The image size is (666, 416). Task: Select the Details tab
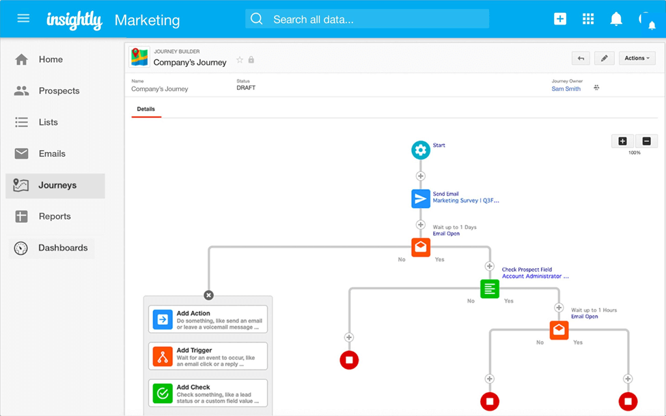point(146,109)
